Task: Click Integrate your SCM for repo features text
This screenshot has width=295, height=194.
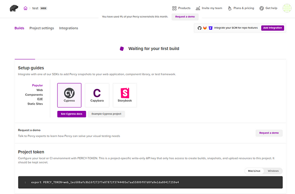Action: pos(236,28)
